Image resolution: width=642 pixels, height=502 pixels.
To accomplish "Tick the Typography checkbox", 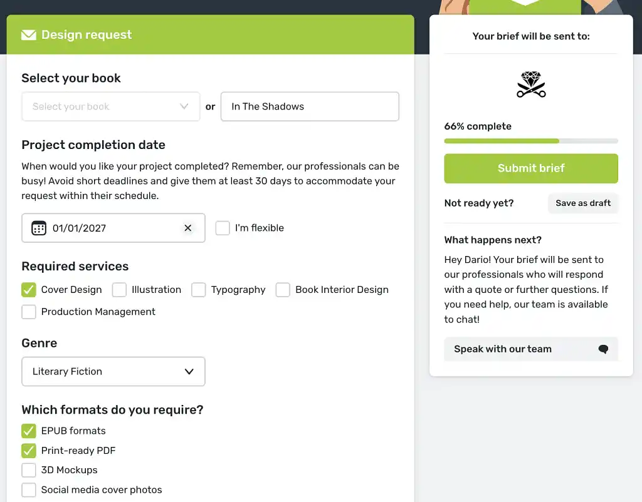I will tap(199, 290).
